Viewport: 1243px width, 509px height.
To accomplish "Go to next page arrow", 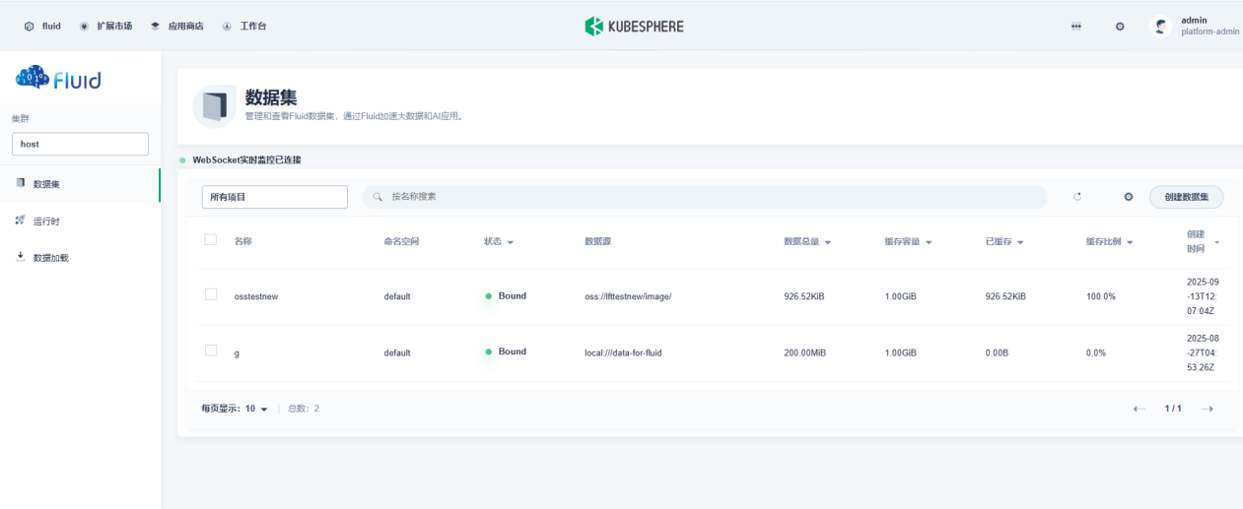I will tap(1207, 409).
